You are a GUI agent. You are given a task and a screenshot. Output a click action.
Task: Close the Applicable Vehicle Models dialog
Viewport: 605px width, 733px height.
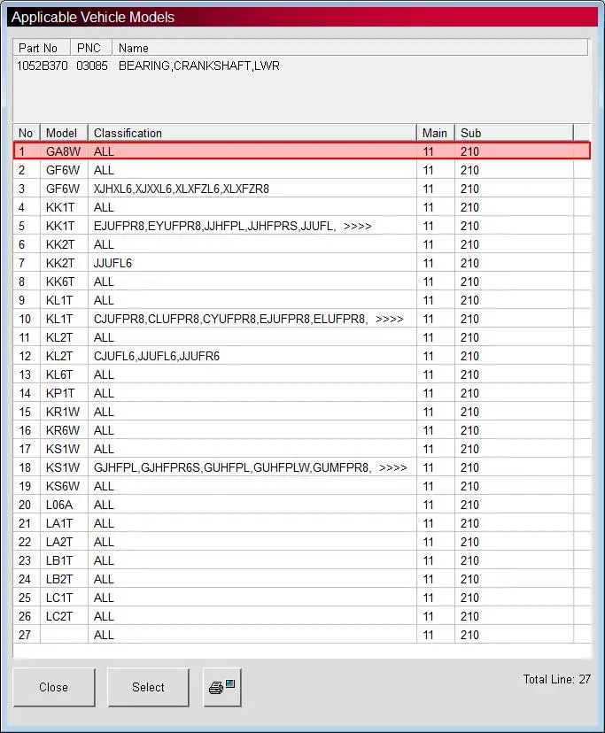54,687
